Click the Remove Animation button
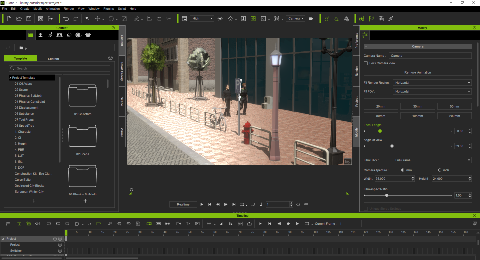 click(417, 72)
